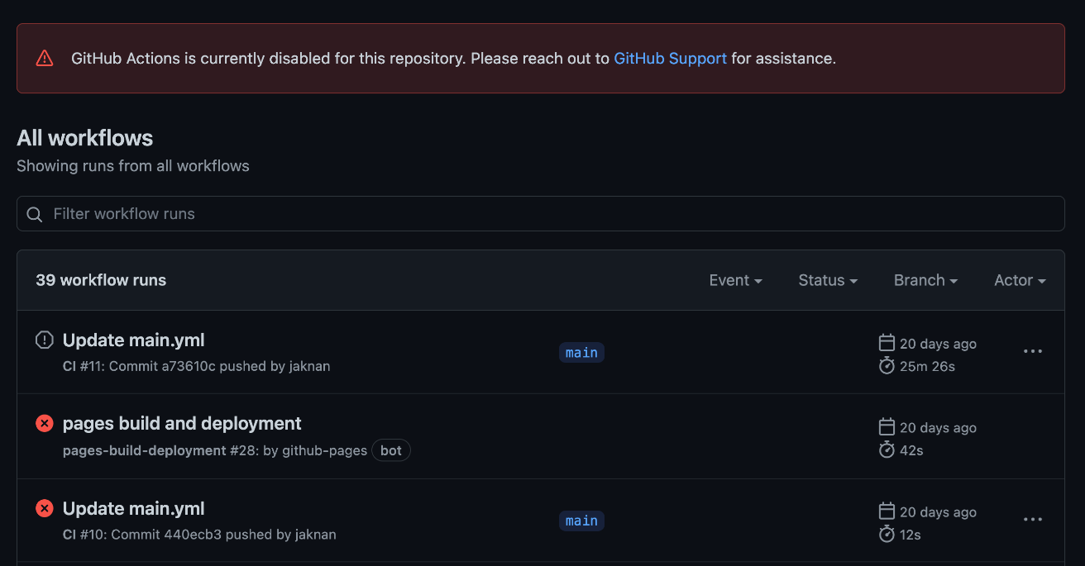Click the failed status icon for CI #10
1085x566 pixels.
click(45, 509)
